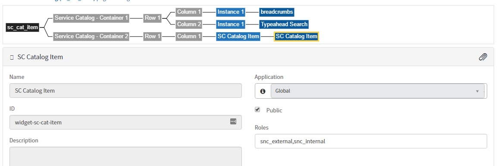Viewport: 501px width, 166px height.
Task: Select Column 1 leading to breadcrumbs
Action: pyautogui.click(x=189, y=12)
